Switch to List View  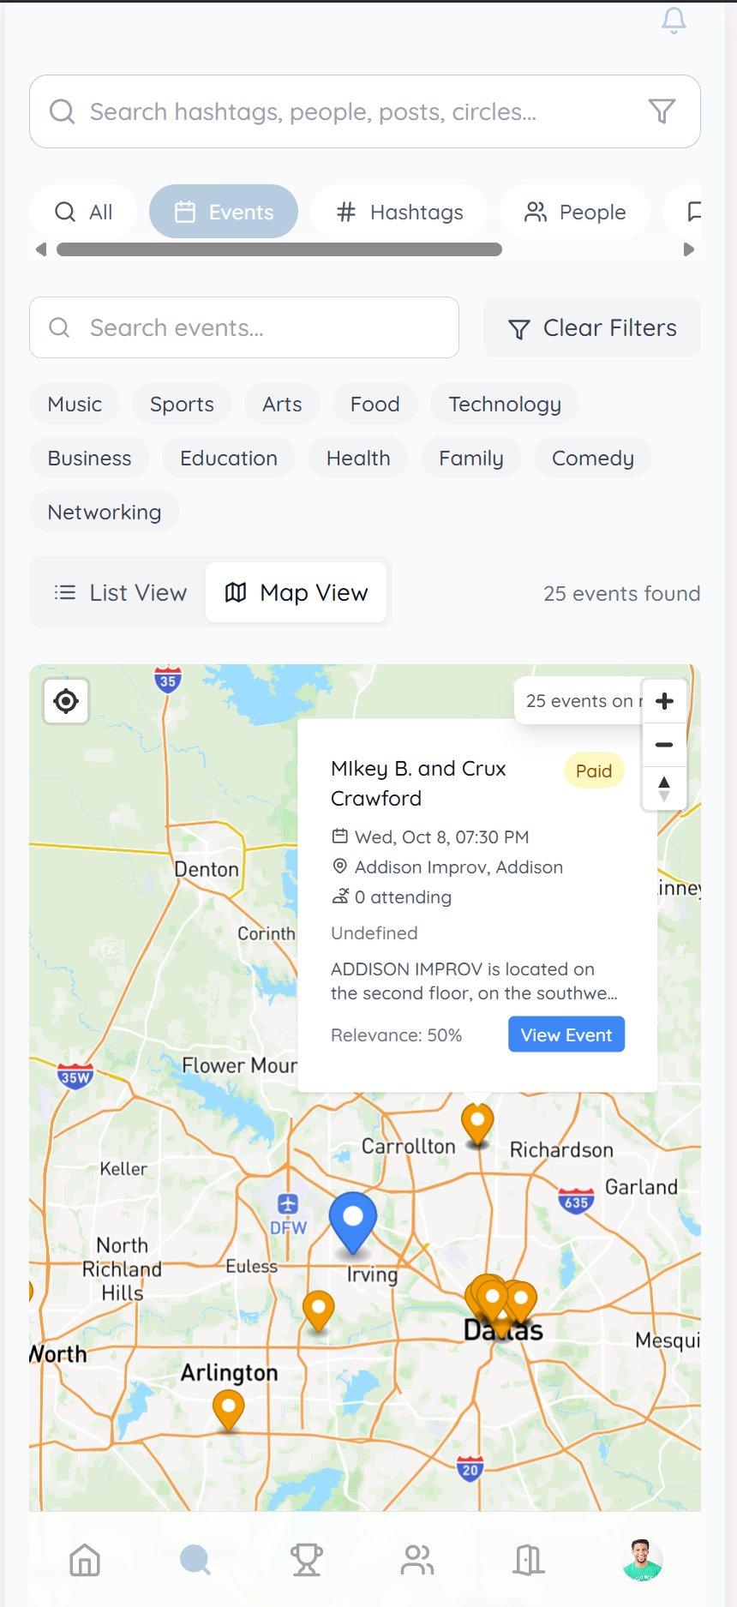[x=120, y=593]
